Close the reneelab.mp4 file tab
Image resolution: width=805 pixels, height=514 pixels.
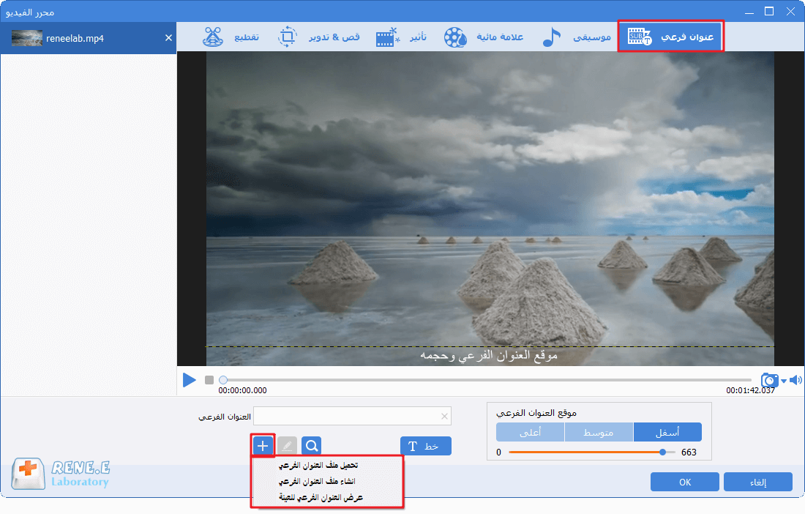coord(168,38)
